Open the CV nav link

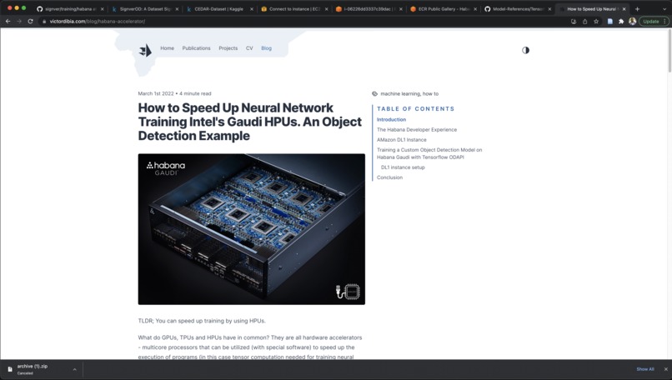[x=249, y=48]
